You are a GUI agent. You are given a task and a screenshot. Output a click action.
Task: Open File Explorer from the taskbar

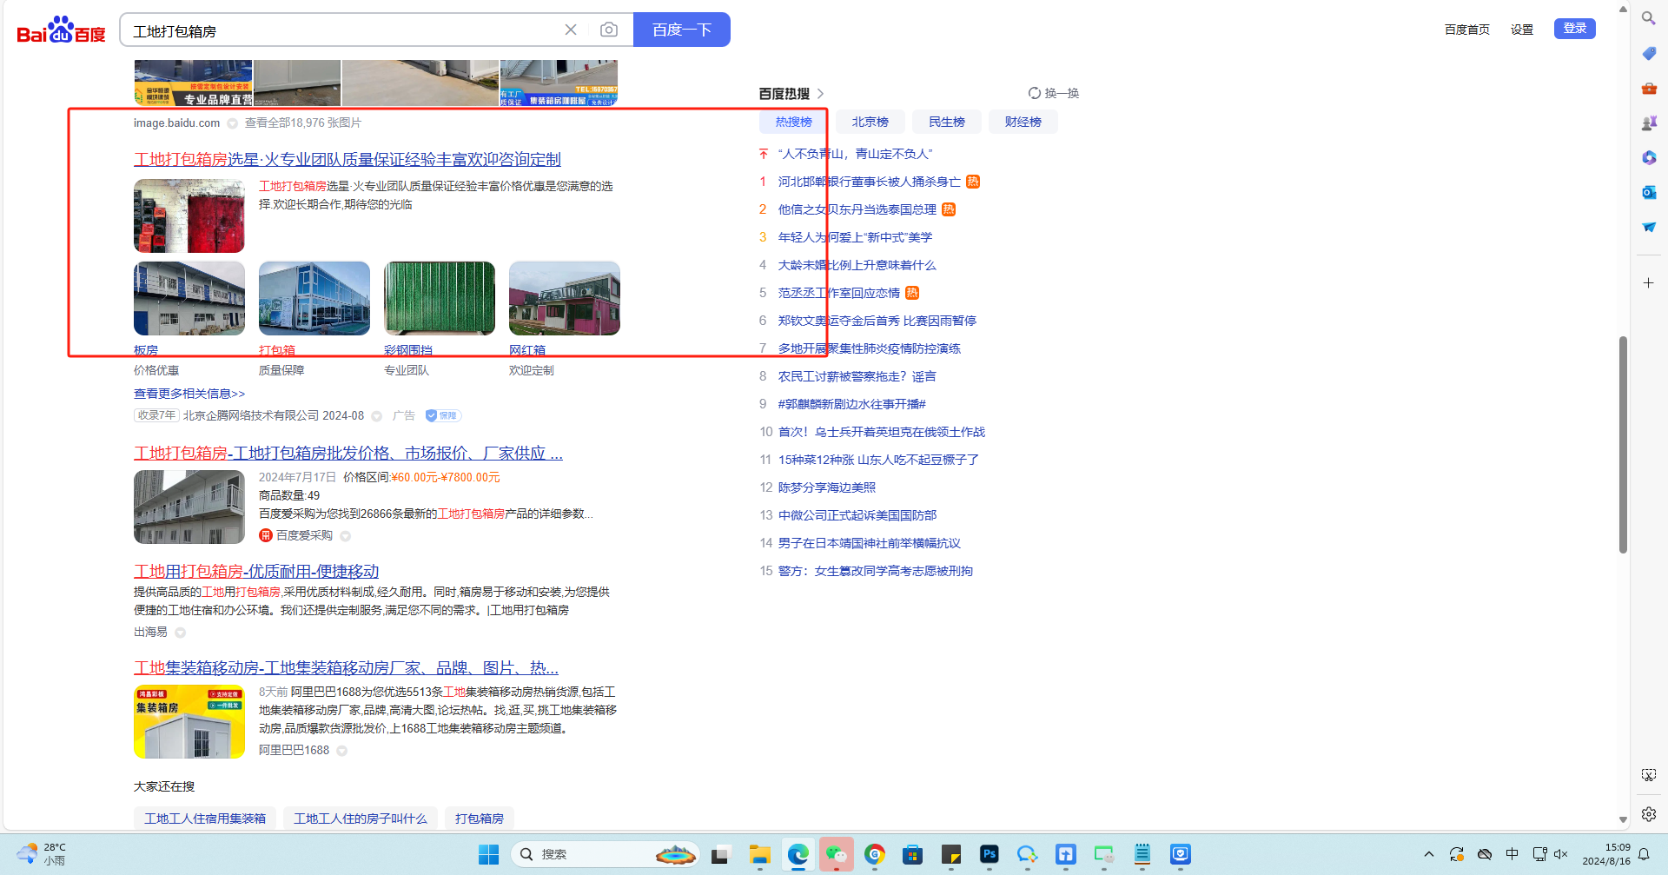759,855
